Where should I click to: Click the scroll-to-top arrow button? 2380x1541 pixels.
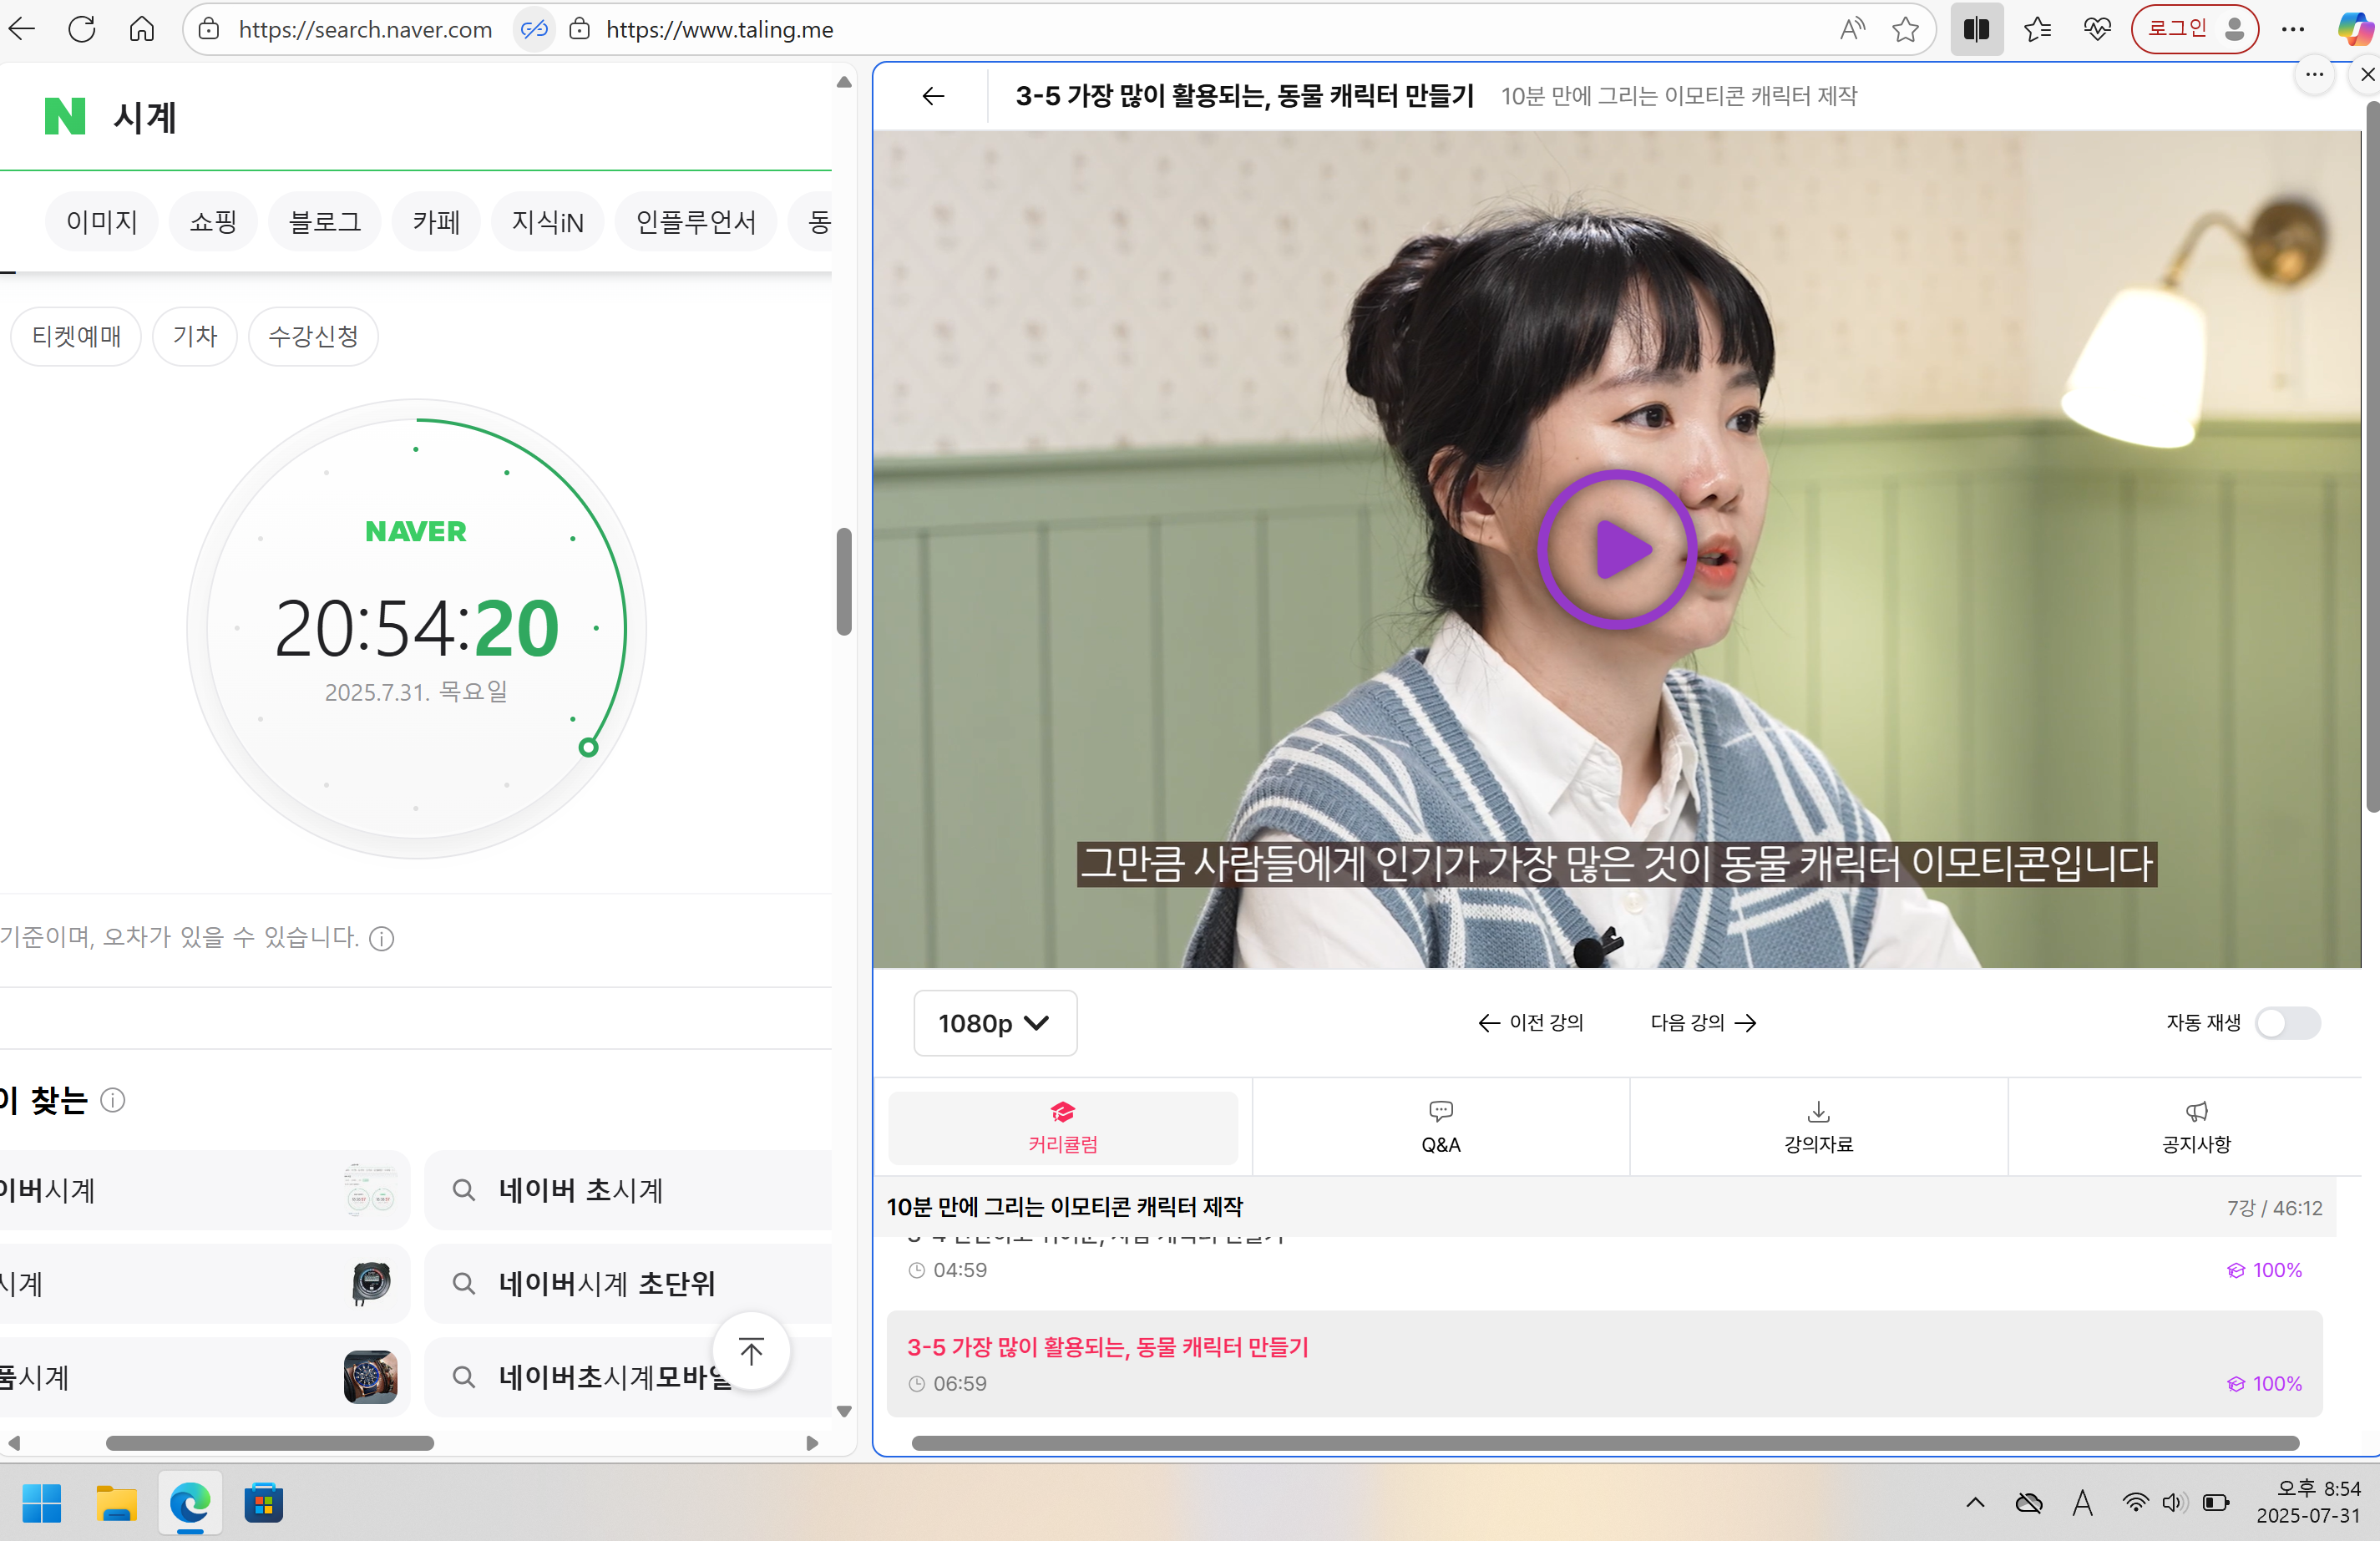coord(750,1351)
